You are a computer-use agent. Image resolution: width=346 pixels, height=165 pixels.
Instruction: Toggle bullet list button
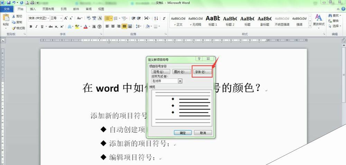coord(107,18)
